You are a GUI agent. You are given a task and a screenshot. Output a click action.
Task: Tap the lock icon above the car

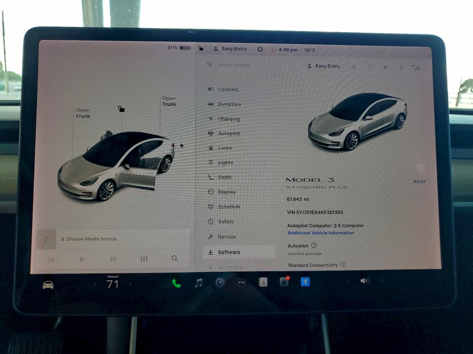click(121, 108)
